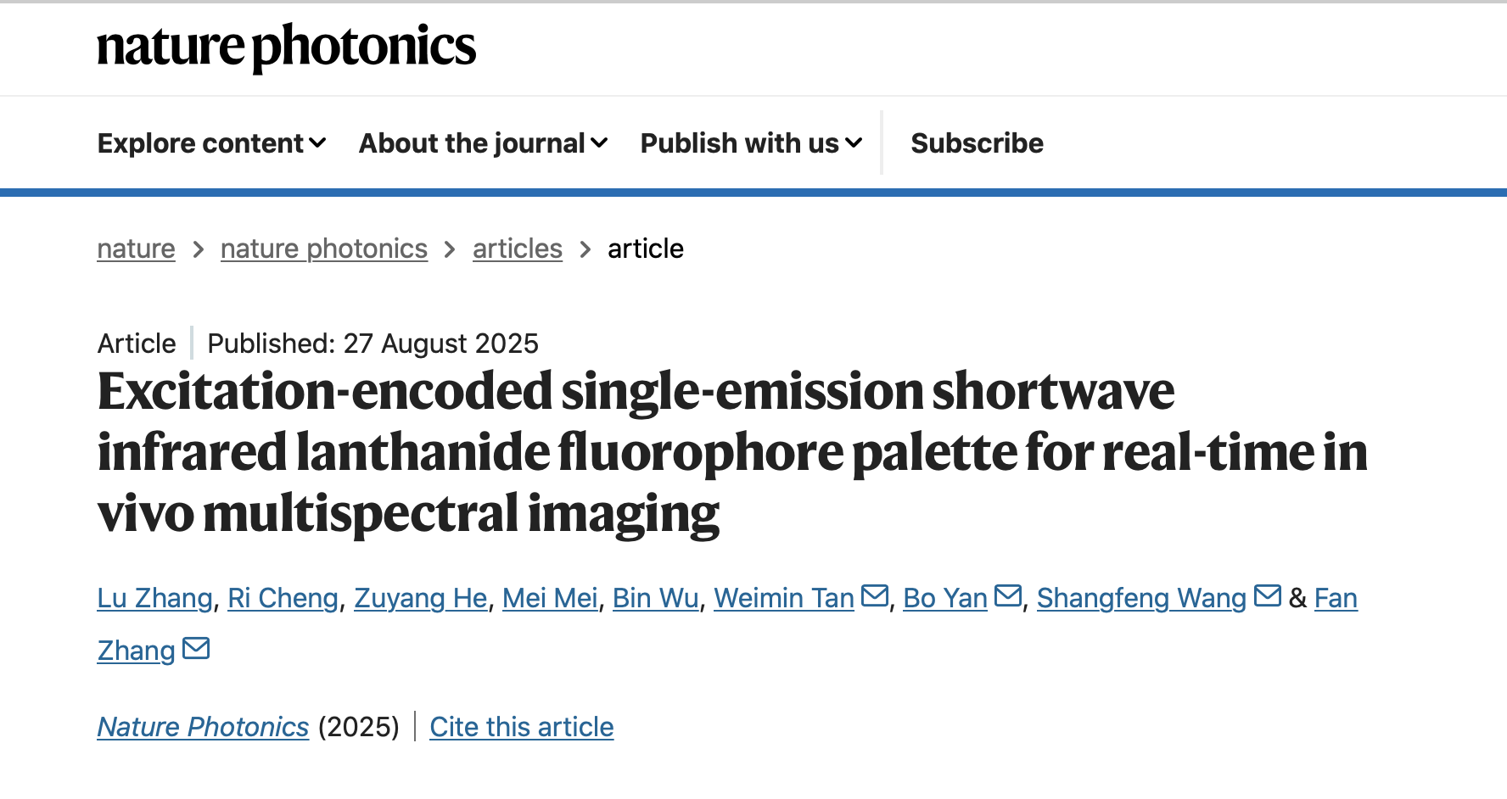Click italic Nature Photonics journal link
Screen dimensions: 1507x799
coord(203,727)
